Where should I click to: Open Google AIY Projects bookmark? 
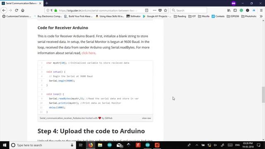pos(157,16)
